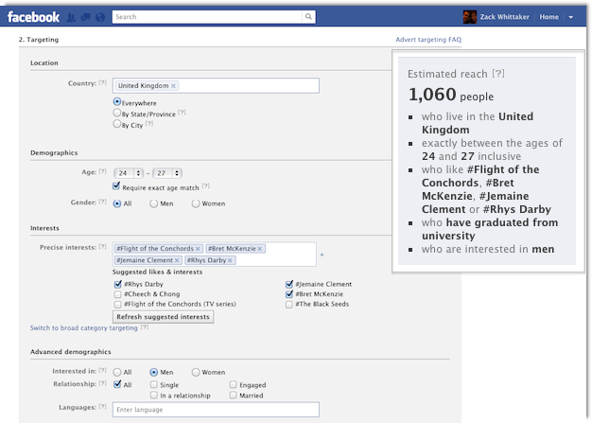Check #The Black Seeds suggested interest
592x423 pixels.
click(289, 305)
